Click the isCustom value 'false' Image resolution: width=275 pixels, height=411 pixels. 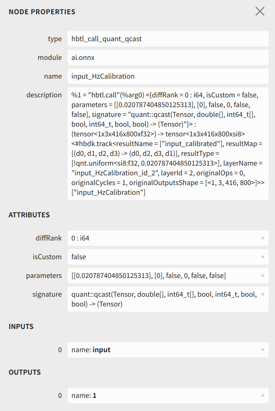pyautogui.click(x=79, y=257)
